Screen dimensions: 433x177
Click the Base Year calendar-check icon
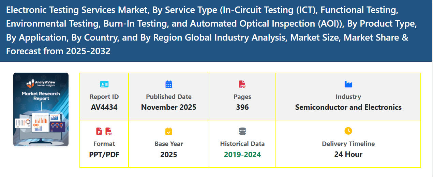(x=169, y=131)
